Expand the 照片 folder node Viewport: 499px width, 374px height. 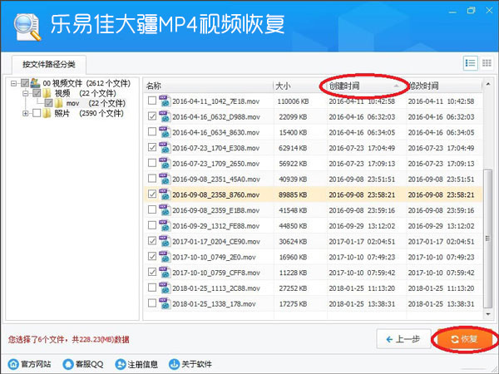[26, 113]
